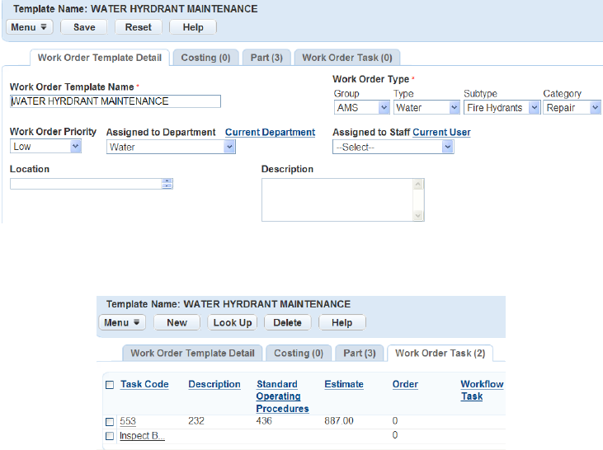Click the Location field stepper arrows
This screenshot has height=450, width=603.
167,184
